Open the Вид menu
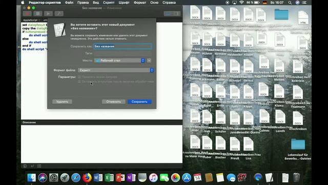 [x=96, y=3]
